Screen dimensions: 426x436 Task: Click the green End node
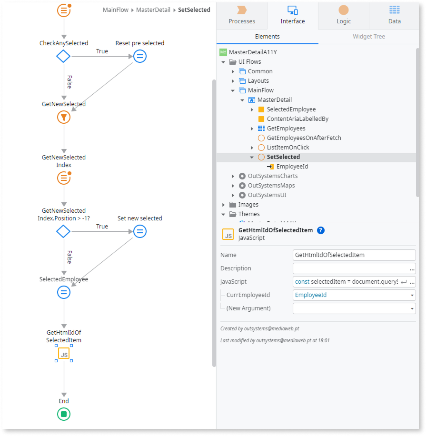point(64,414)
